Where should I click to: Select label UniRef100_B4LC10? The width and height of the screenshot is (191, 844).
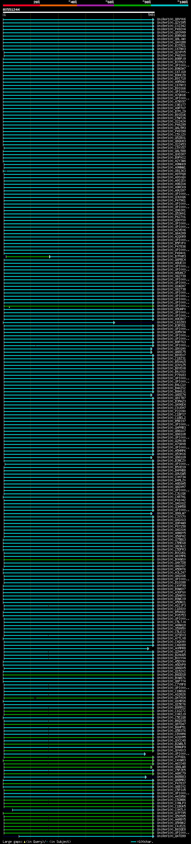(171, 385)
